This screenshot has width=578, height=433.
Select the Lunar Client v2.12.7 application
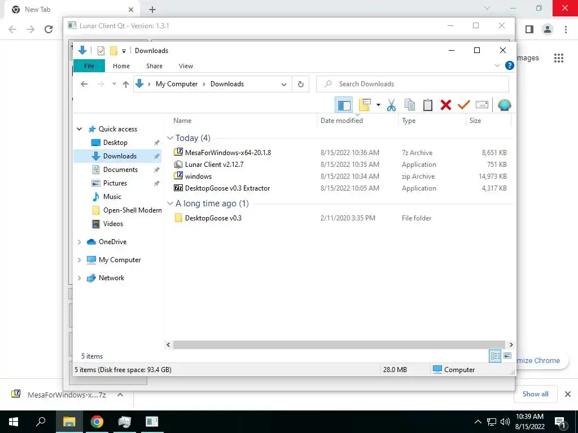(214, 165)
